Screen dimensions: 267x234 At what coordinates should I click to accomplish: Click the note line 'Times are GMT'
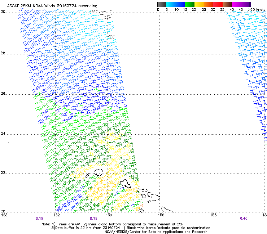(69, 224)
